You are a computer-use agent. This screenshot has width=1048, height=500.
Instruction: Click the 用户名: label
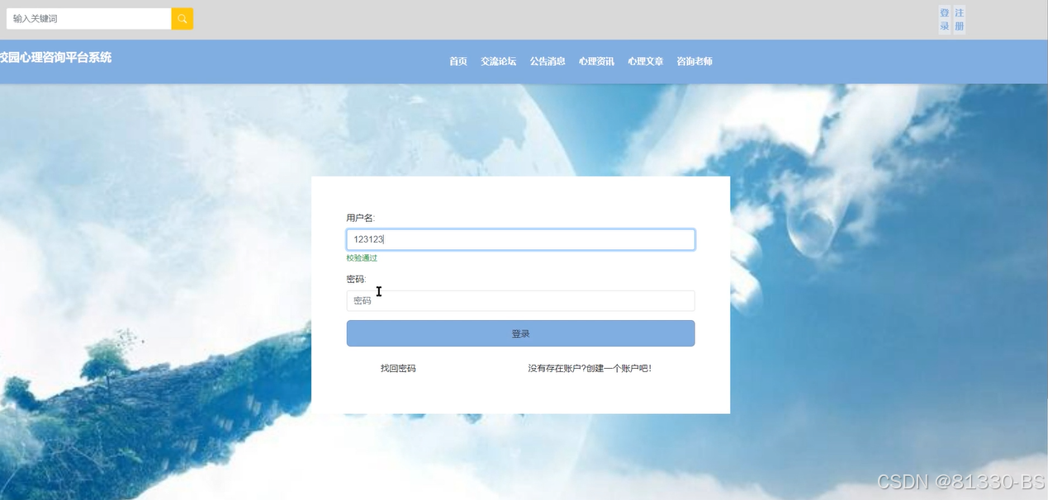(x=360, y=218)
